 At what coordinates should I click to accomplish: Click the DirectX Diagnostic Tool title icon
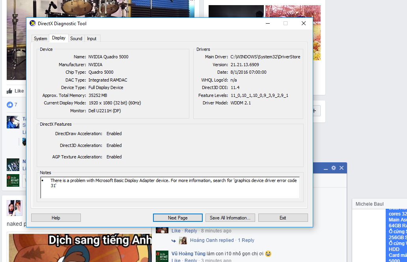pyautogui.click(x=32, y=23)
